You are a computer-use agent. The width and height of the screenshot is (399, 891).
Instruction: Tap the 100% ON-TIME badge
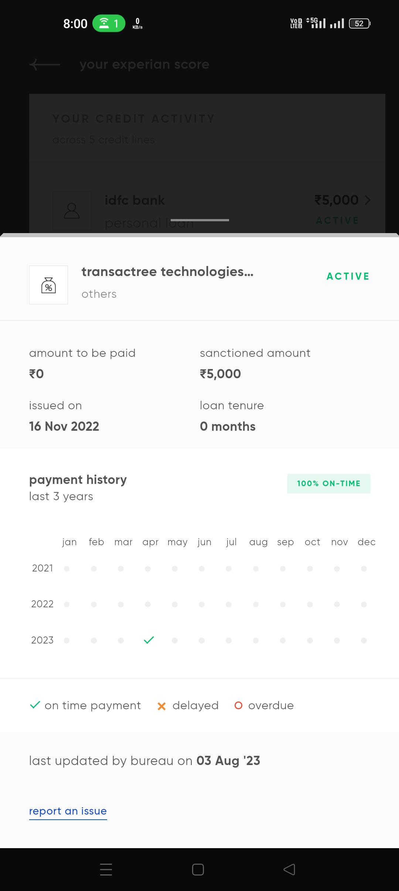pos(328,484)
